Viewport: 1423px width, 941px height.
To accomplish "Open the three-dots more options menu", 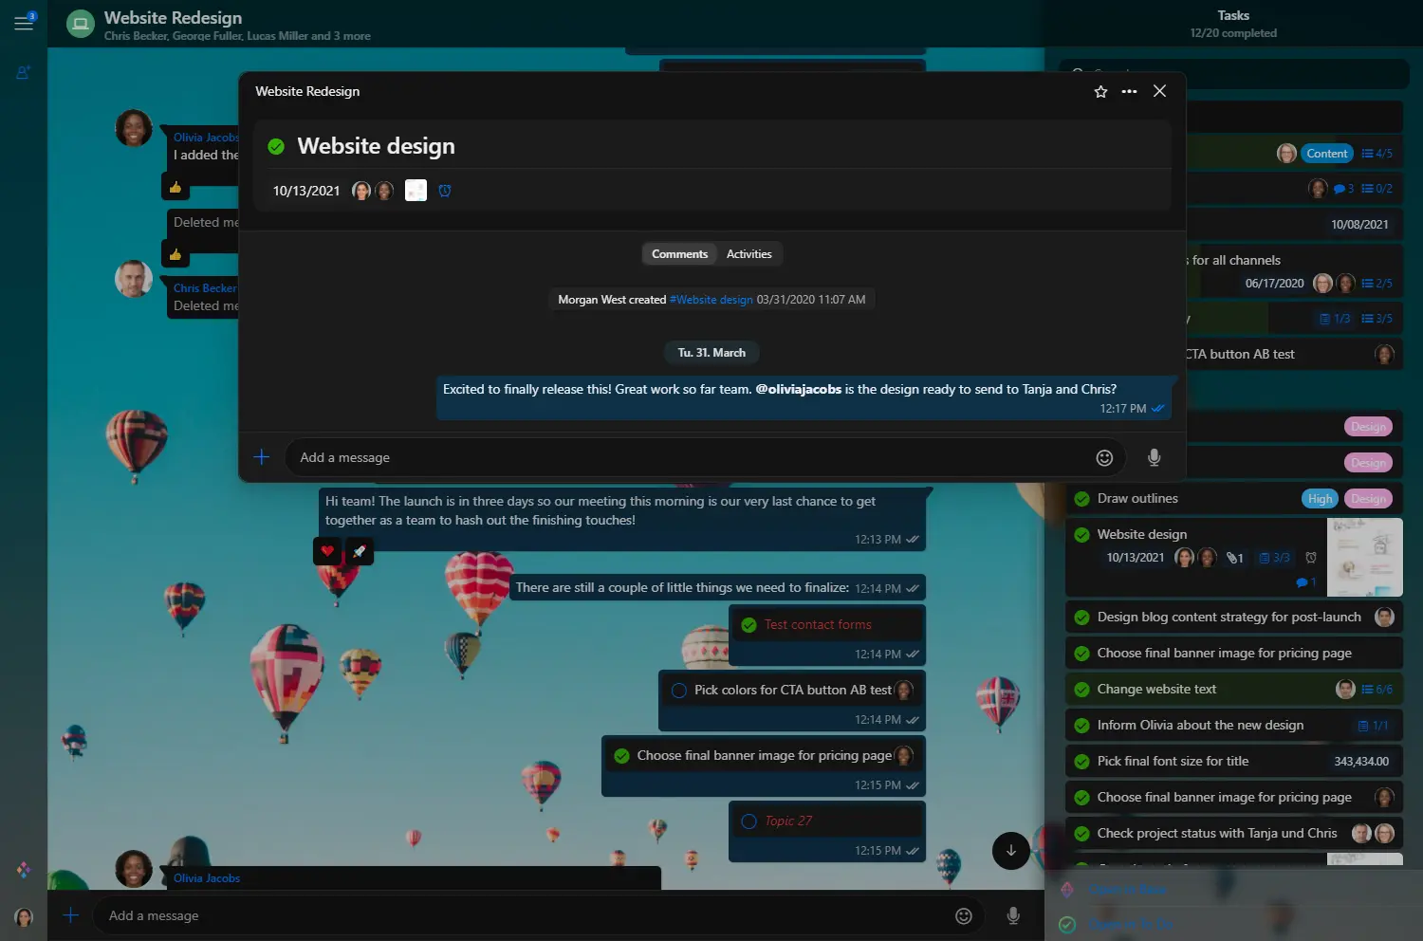I will click(x=1129, y=92).
